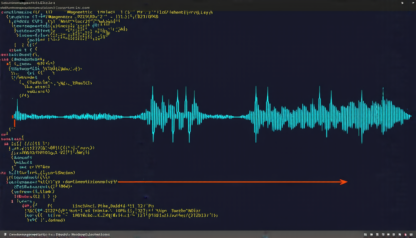The width and height of the screenshot is (416, 238).
Task: Click the red 'a1' gutter marker beside the code
Action: 8,64
